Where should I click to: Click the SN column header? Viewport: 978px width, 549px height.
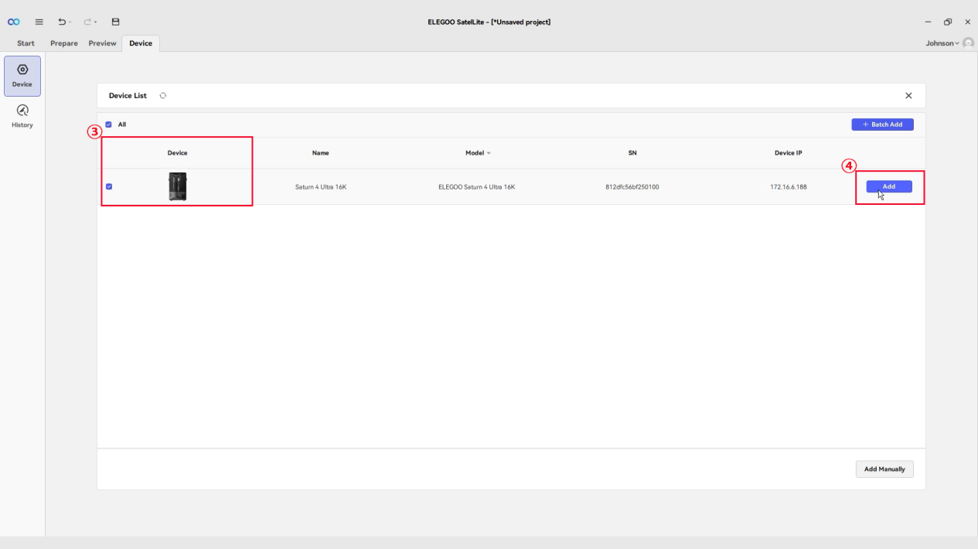632,153
